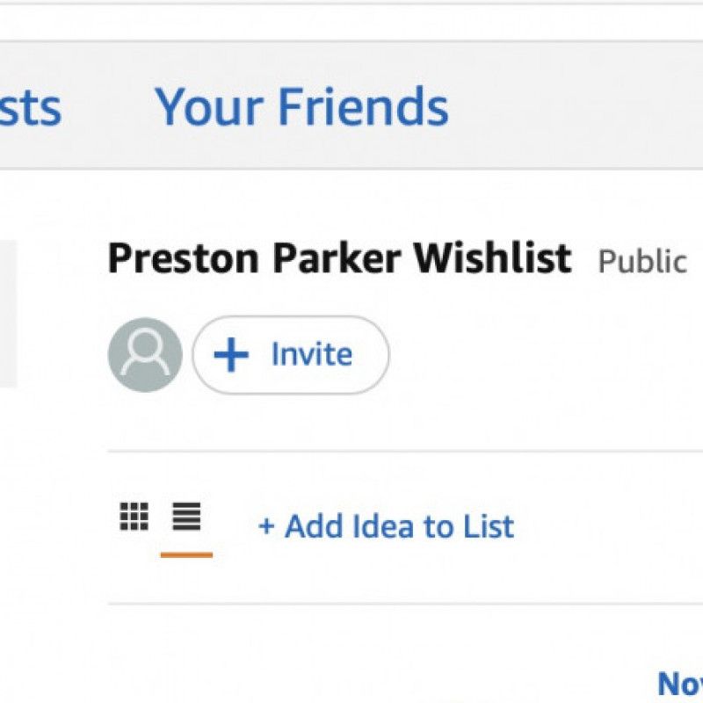This screenshot has width=703, height=703.
Task: Click the person silhouette next to Invite
Action: pos(147,353)
